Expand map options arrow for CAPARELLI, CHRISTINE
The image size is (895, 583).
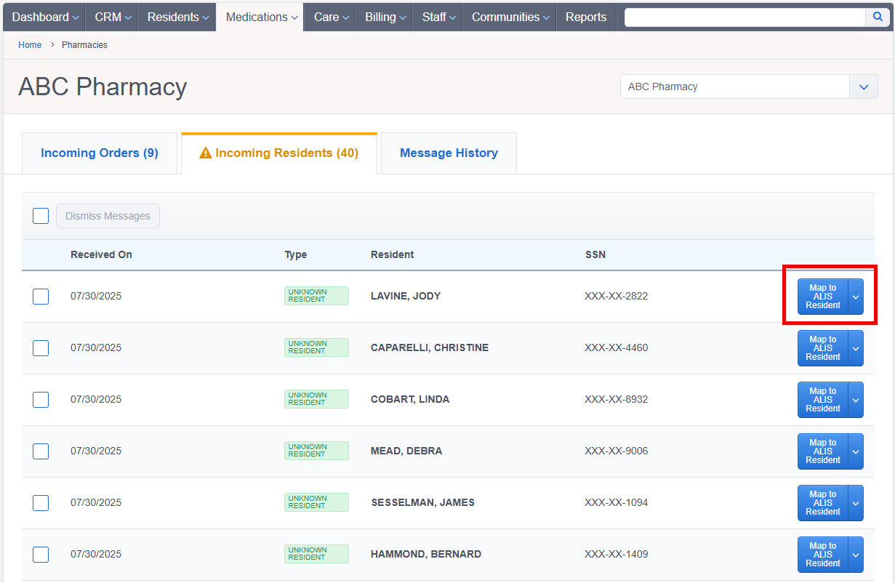pyautogui.click(x=856, y=348)
